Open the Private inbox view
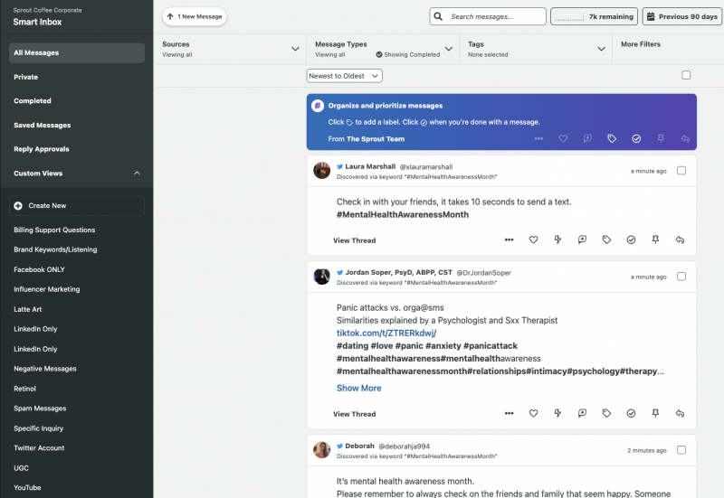 click(x=26, y=77)
